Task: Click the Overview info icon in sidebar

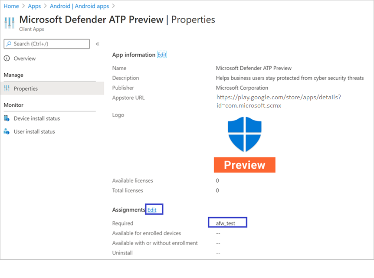Action: (7, 59)
